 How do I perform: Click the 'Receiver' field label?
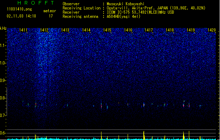coord(71,12)
